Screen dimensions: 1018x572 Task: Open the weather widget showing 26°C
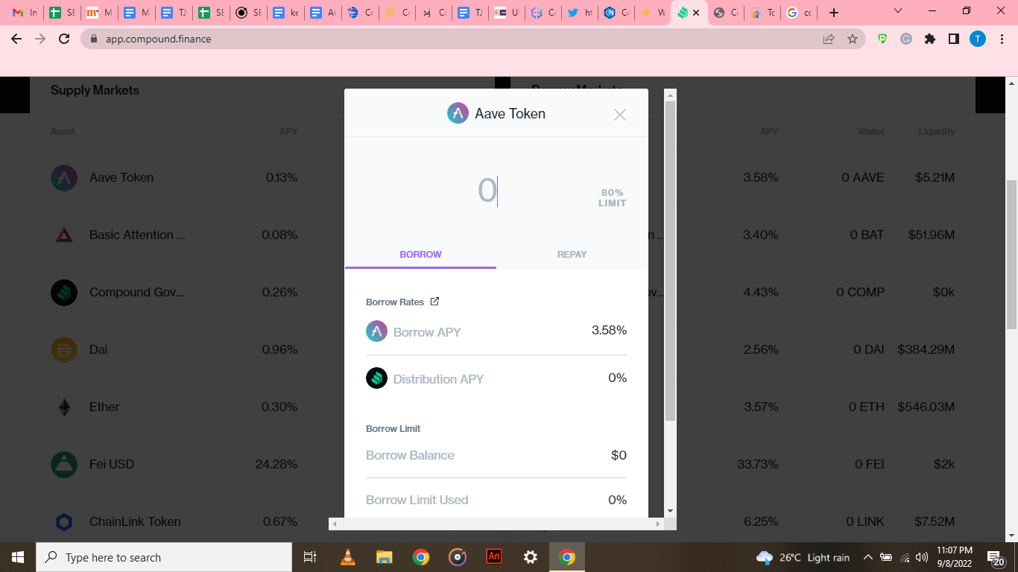803,557
